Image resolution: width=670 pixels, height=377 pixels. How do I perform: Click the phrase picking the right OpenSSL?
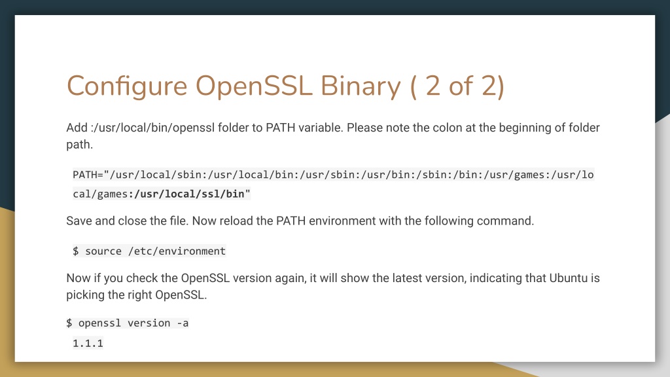(x=136, y=295)
